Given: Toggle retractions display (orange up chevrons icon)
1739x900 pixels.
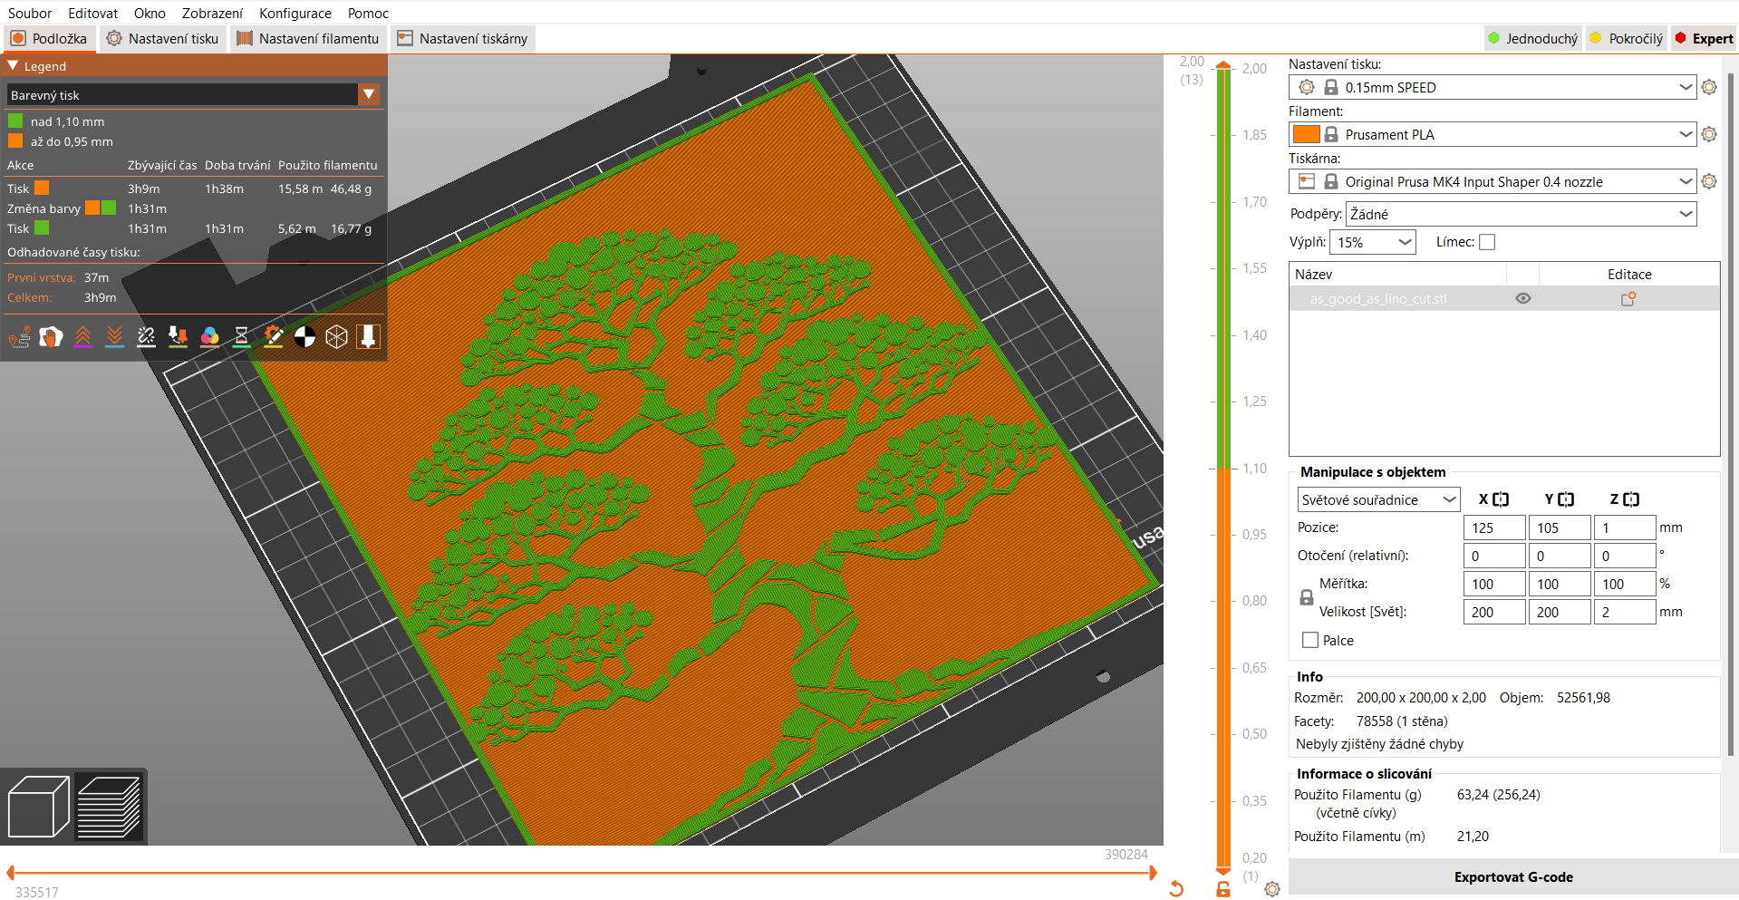Looking at the screenshot, I should [x=82, y=336].
